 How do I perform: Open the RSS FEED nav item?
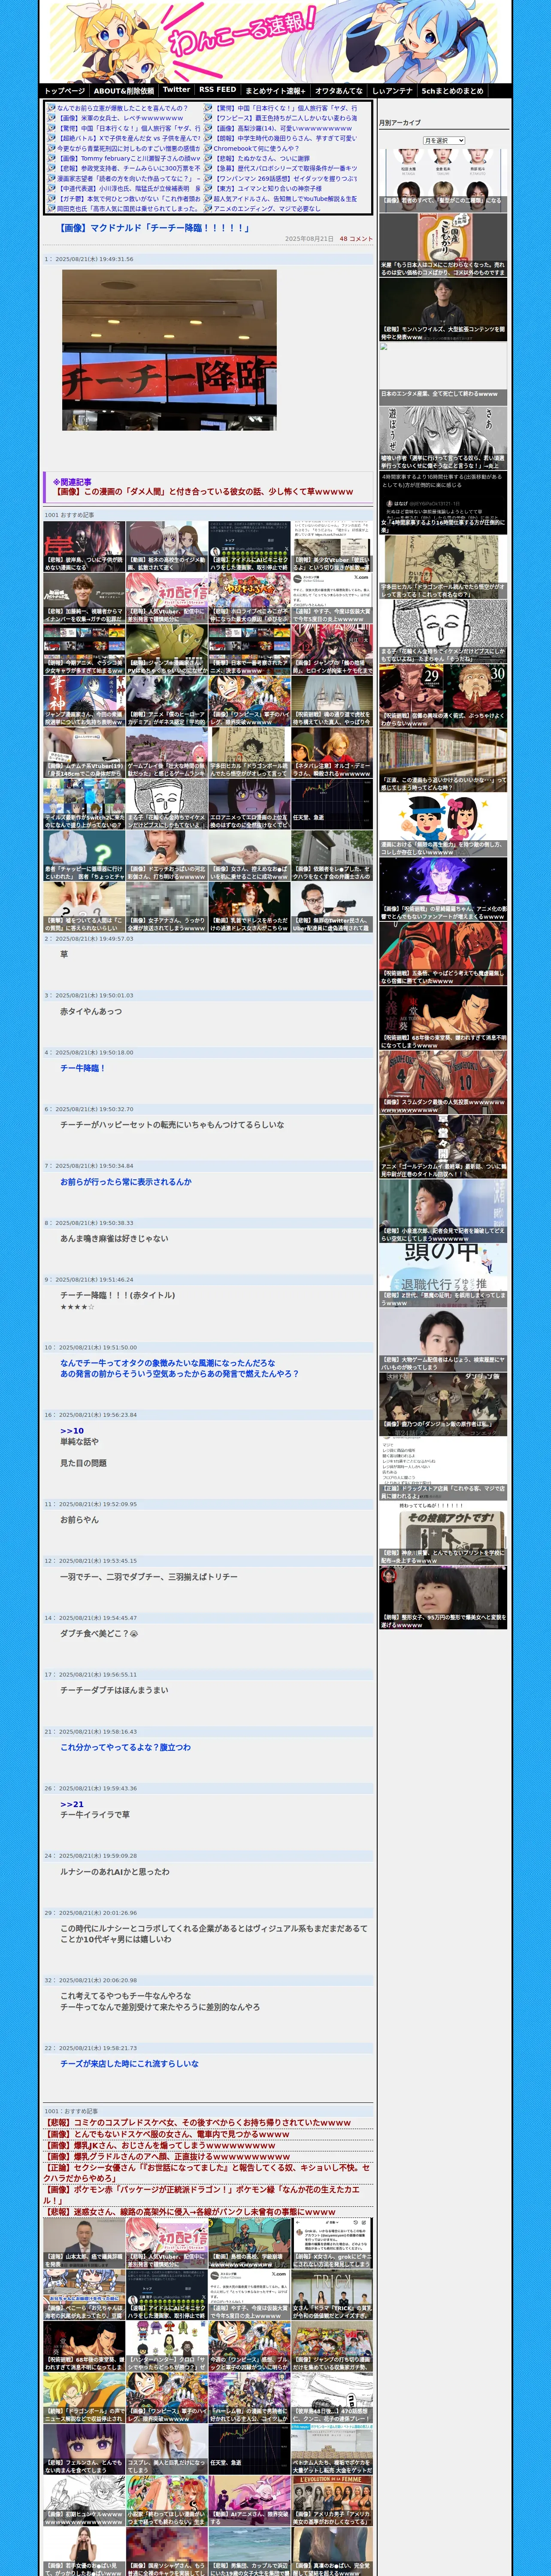coord(218,90)
